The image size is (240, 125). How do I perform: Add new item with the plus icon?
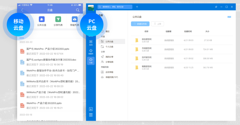tap(137, 7)
